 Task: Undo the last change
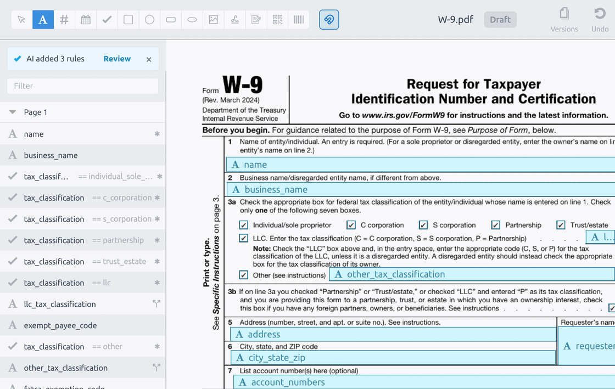click(x=600, y=20)
